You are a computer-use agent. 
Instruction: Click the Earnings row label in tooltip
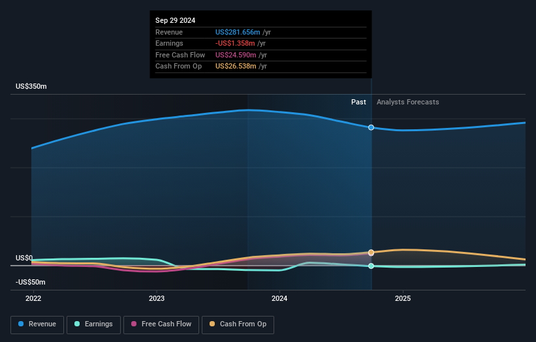(x=169, y=43)
